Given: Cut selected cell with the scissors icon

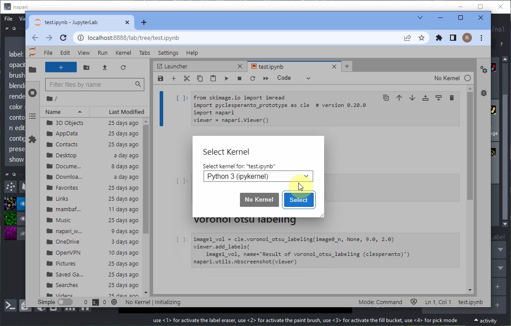Looking at the screenshot, I should tap(187, 78).
